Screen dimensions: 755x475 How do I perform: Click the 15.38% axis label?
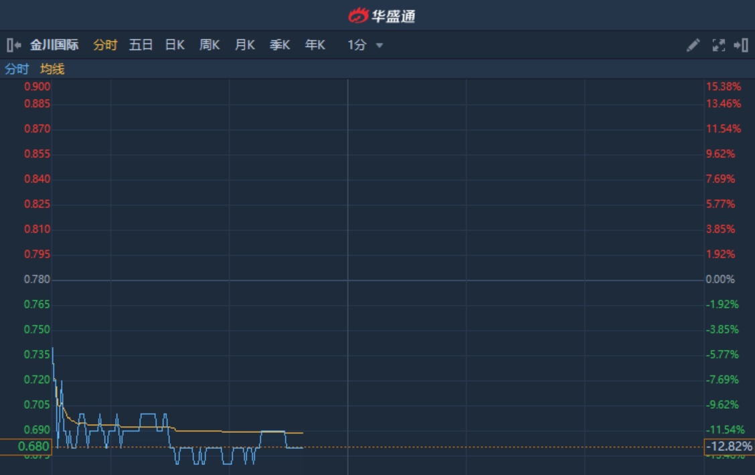click(724, 86)
